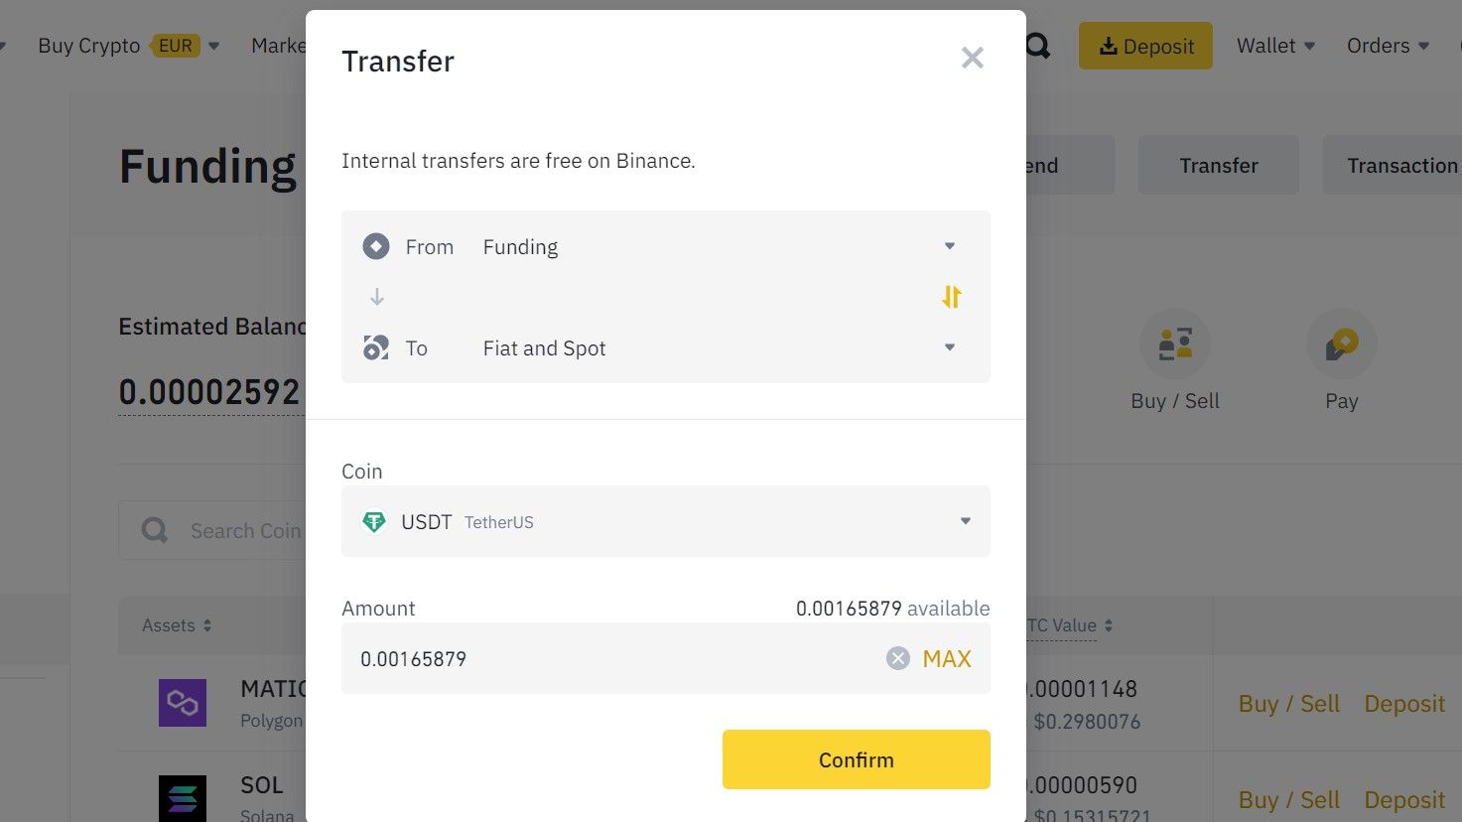Clear the amount using the circular X icon

pos(897,658)
